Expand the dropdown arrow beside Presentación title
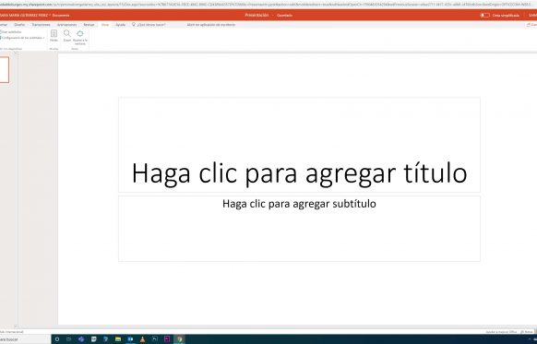The image size is (537, 344). tap(273, 16)
